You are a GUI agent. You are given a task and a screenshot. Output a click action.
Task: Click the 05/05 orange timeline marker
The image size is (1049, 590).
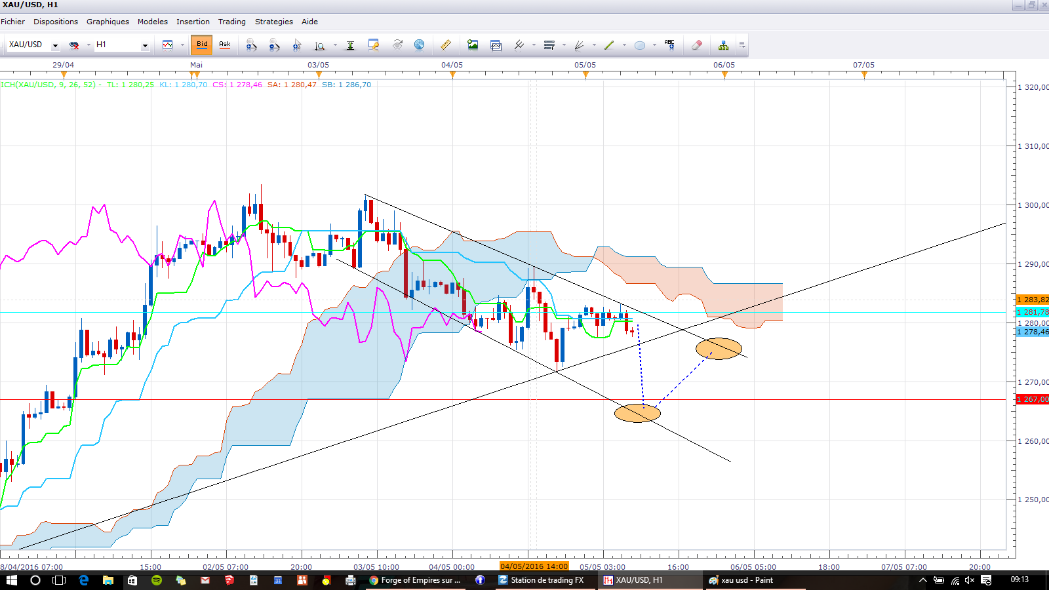tap(585, 75)
